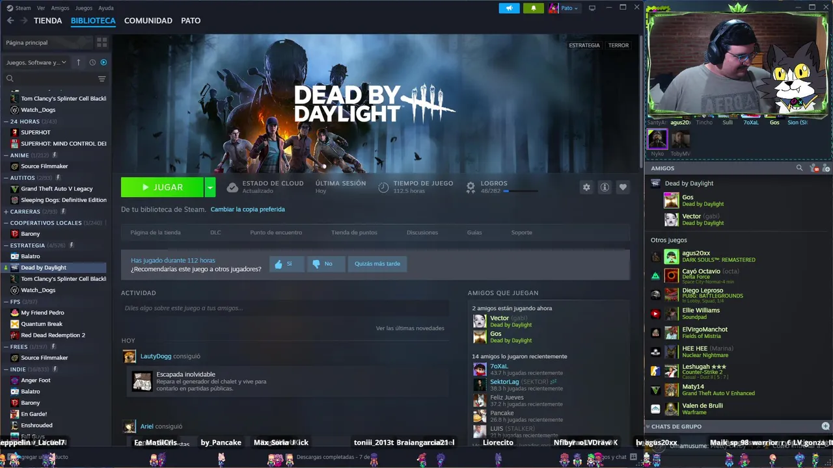Open LautyDogg's profile link
833x468 pixels.
pyautogui.click(x=156, y=356)
